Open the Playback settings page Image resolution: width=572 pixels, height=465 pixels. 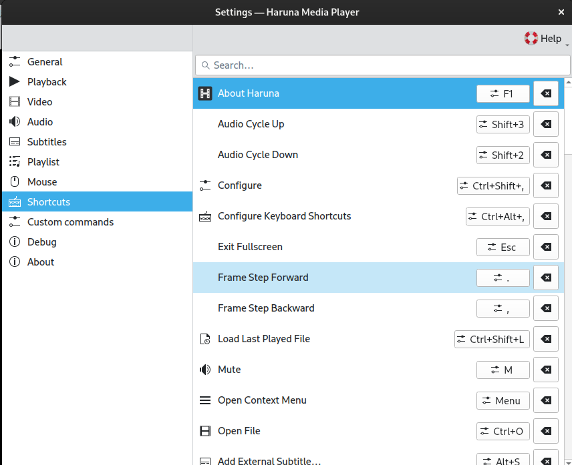point(47,82)
